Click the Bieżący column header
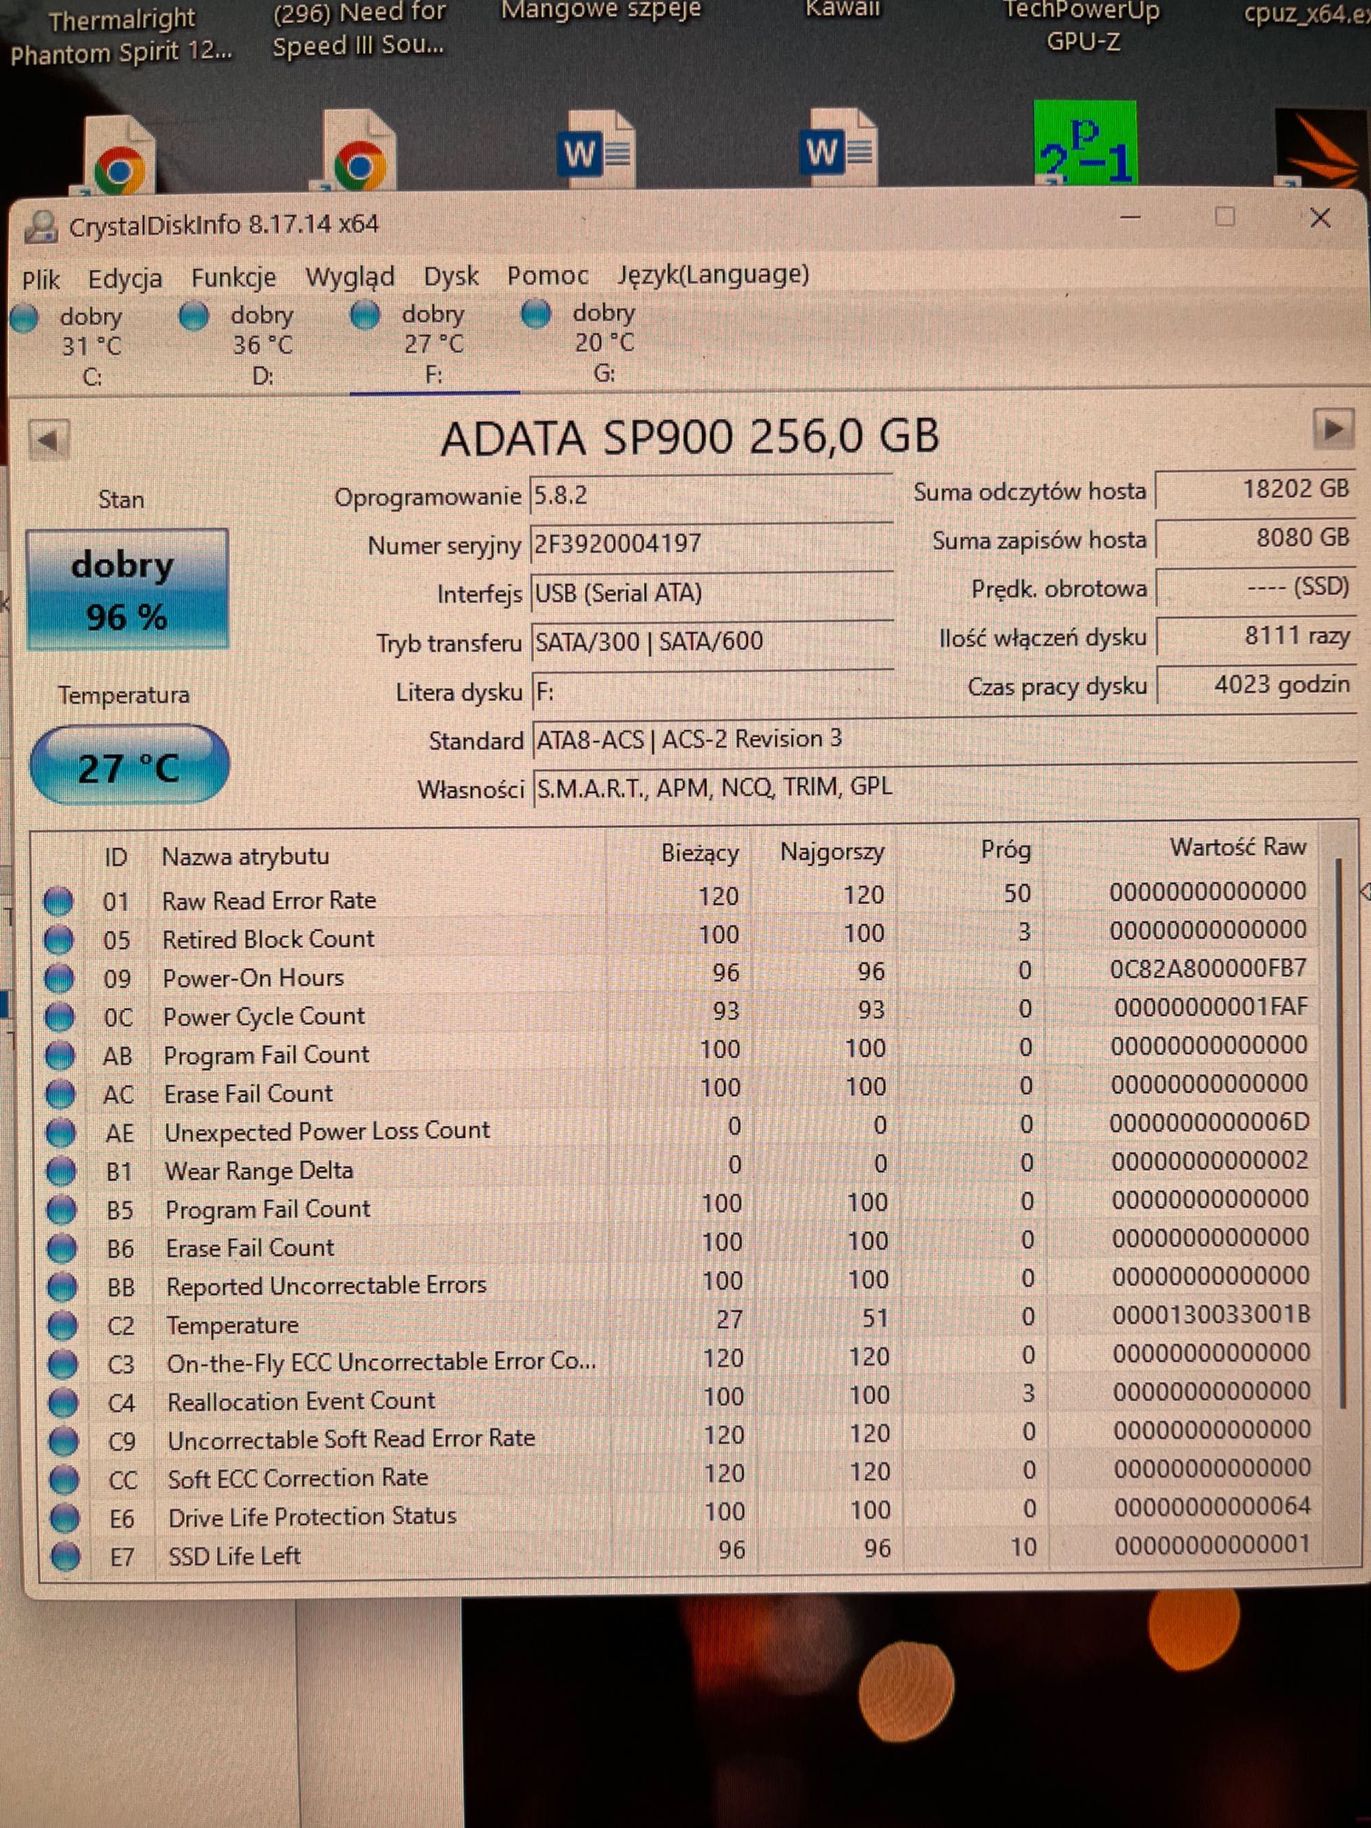1371x1828 pixels. pyautogui.click(x=699, y=853)
